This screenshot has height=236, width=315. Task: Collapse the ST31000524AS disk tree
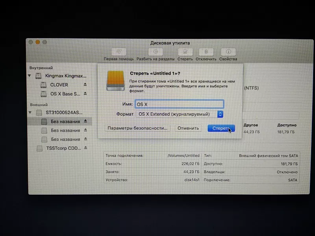30,112
